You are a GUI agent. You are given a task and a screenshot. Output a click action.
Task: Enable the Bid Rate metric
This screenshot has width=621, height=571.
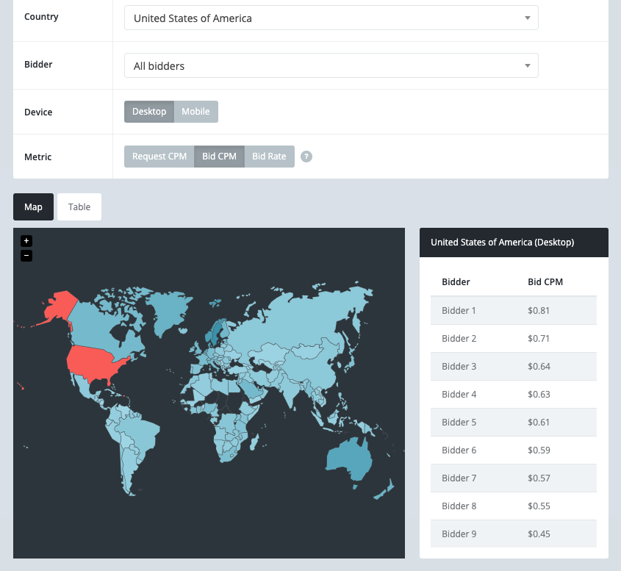tap(269, 156)
